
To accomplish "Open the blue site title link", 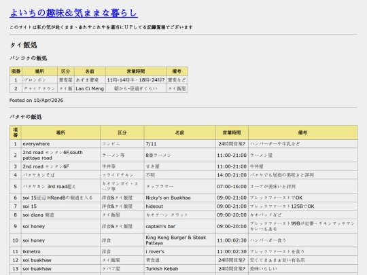I will 73,13.
